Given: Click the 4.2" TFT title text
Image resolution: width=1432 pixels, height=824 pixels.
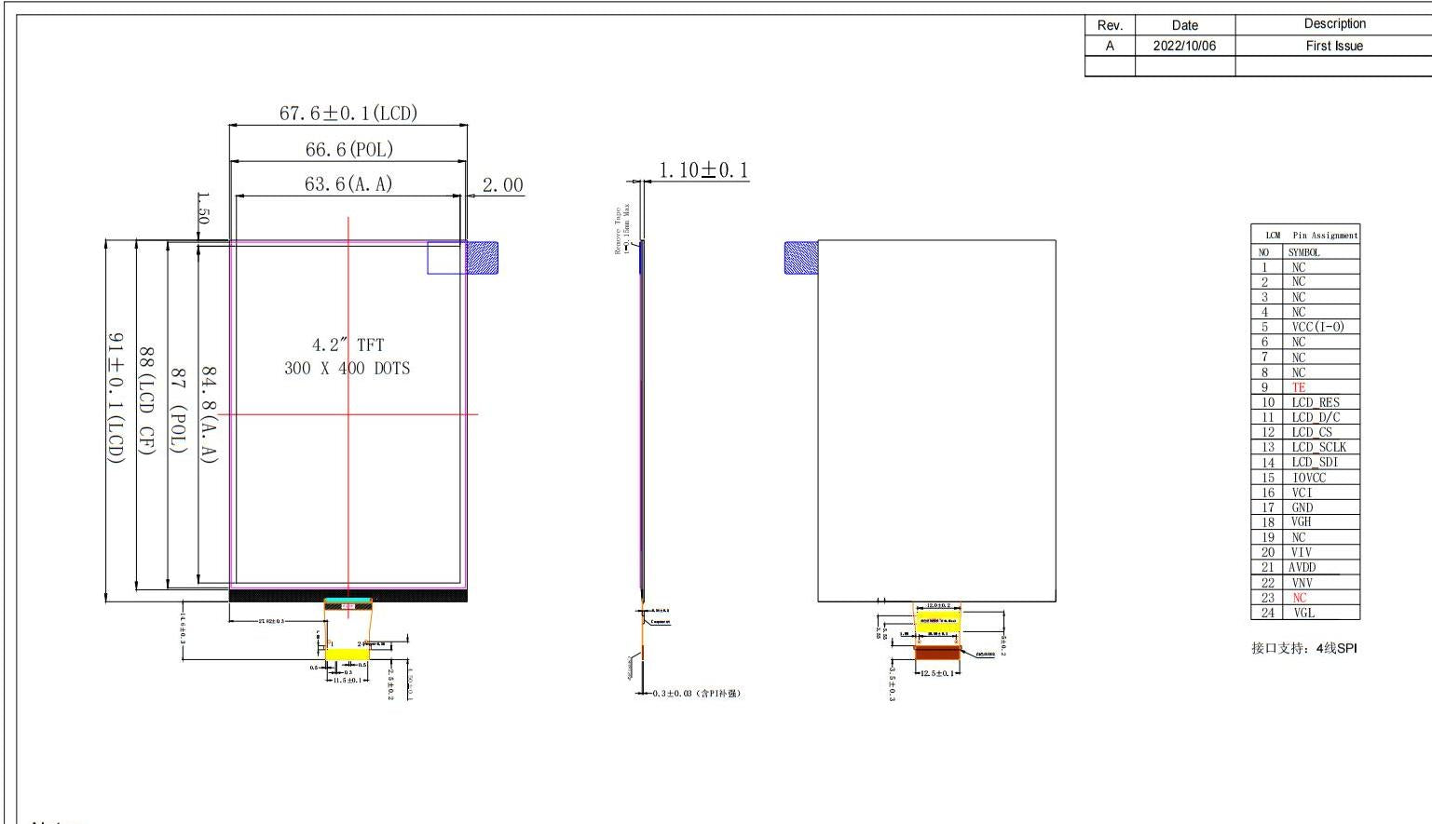Looking at the screenshot, I should pyautogui.click(x=348, y=344).
